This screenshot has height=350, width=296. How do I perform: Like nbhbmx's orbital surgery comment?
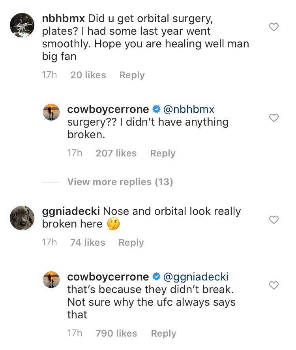pyautogui.click(x=274, y=27)
